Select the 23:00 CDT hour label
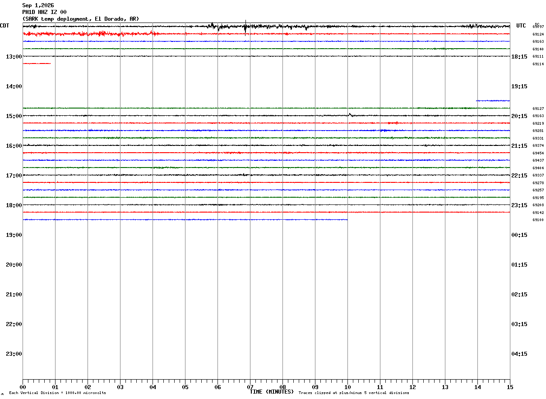The width and height of the screenshot is (546, 399). coord(14,354)
